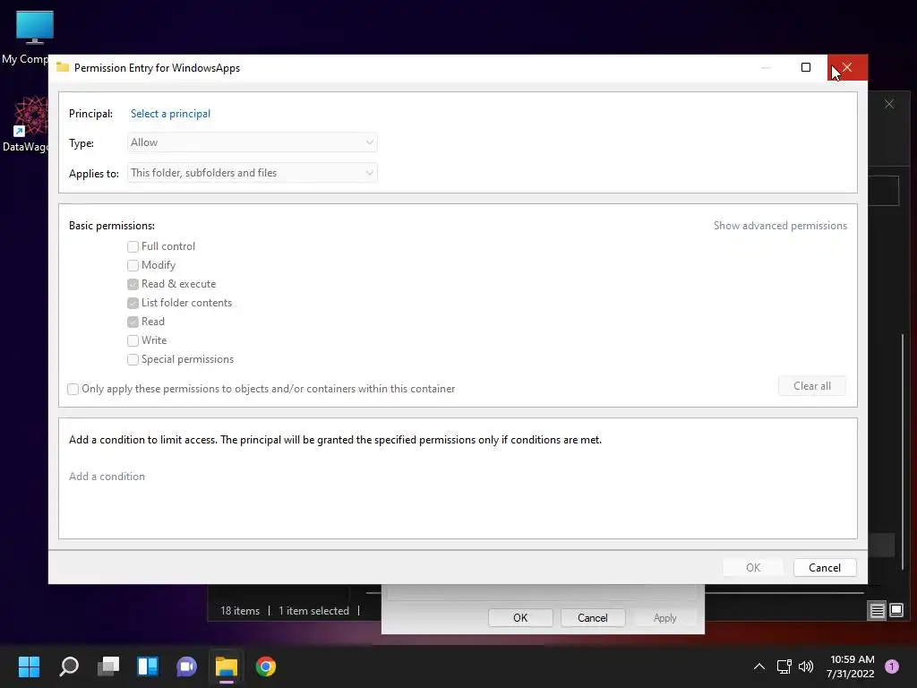
Task: Show hidden system tray icons
Action: tap(759, 666)
